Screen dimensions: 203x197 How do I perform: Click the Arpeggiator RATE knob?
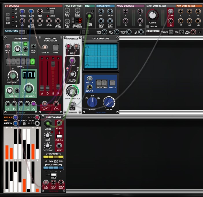pyautogui.click(x=47, y=135)
